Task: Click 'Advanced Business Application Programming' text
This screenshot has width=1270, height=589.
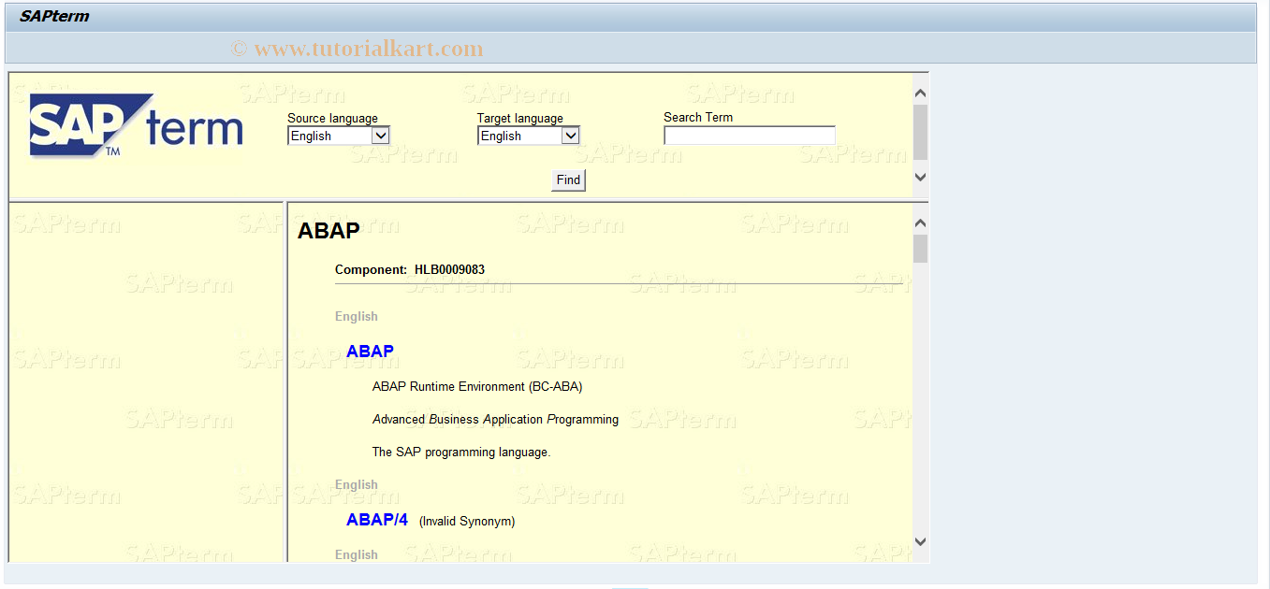Action: coord(495,419)
